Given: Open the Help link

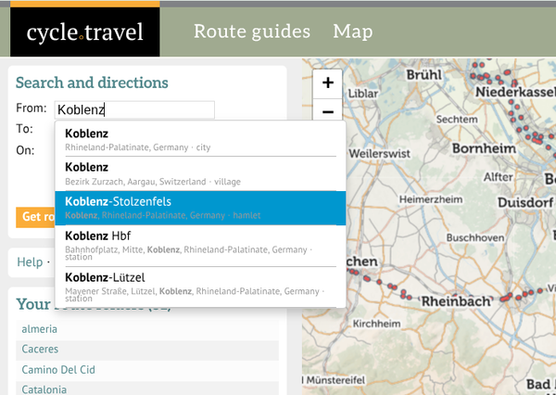Looking at the screenshot, I should point(30,262).
